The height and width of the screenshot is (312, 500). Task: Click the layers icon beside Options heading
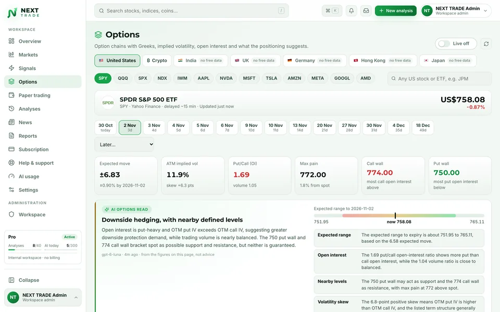[x=98, y=34]
